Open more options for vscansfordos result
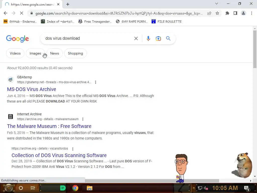The width and height of the screenshot is (257, 193). point(73,149)
